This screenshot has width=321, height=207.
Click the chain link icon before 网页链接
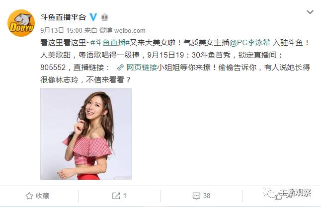[x=121, y=68]
